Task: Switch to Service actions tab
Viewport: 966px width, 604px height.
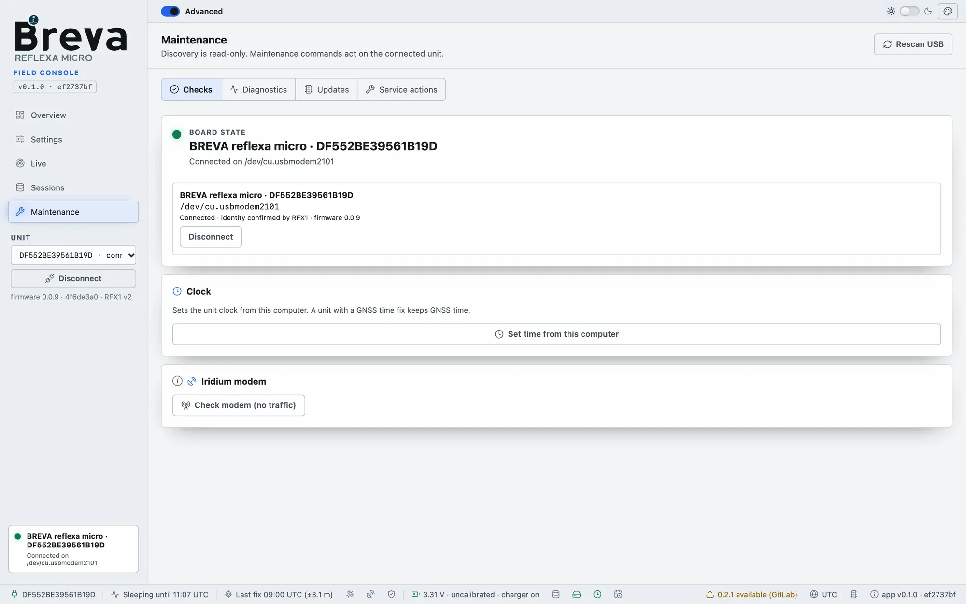Action: click(401, 89)
